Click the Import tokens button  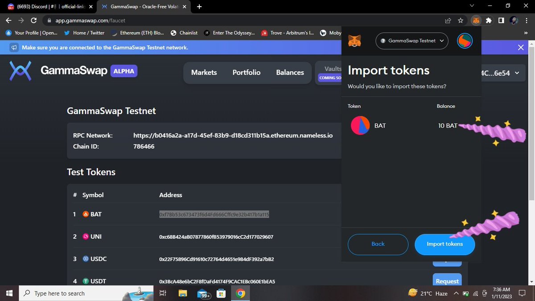pos(445,244)
